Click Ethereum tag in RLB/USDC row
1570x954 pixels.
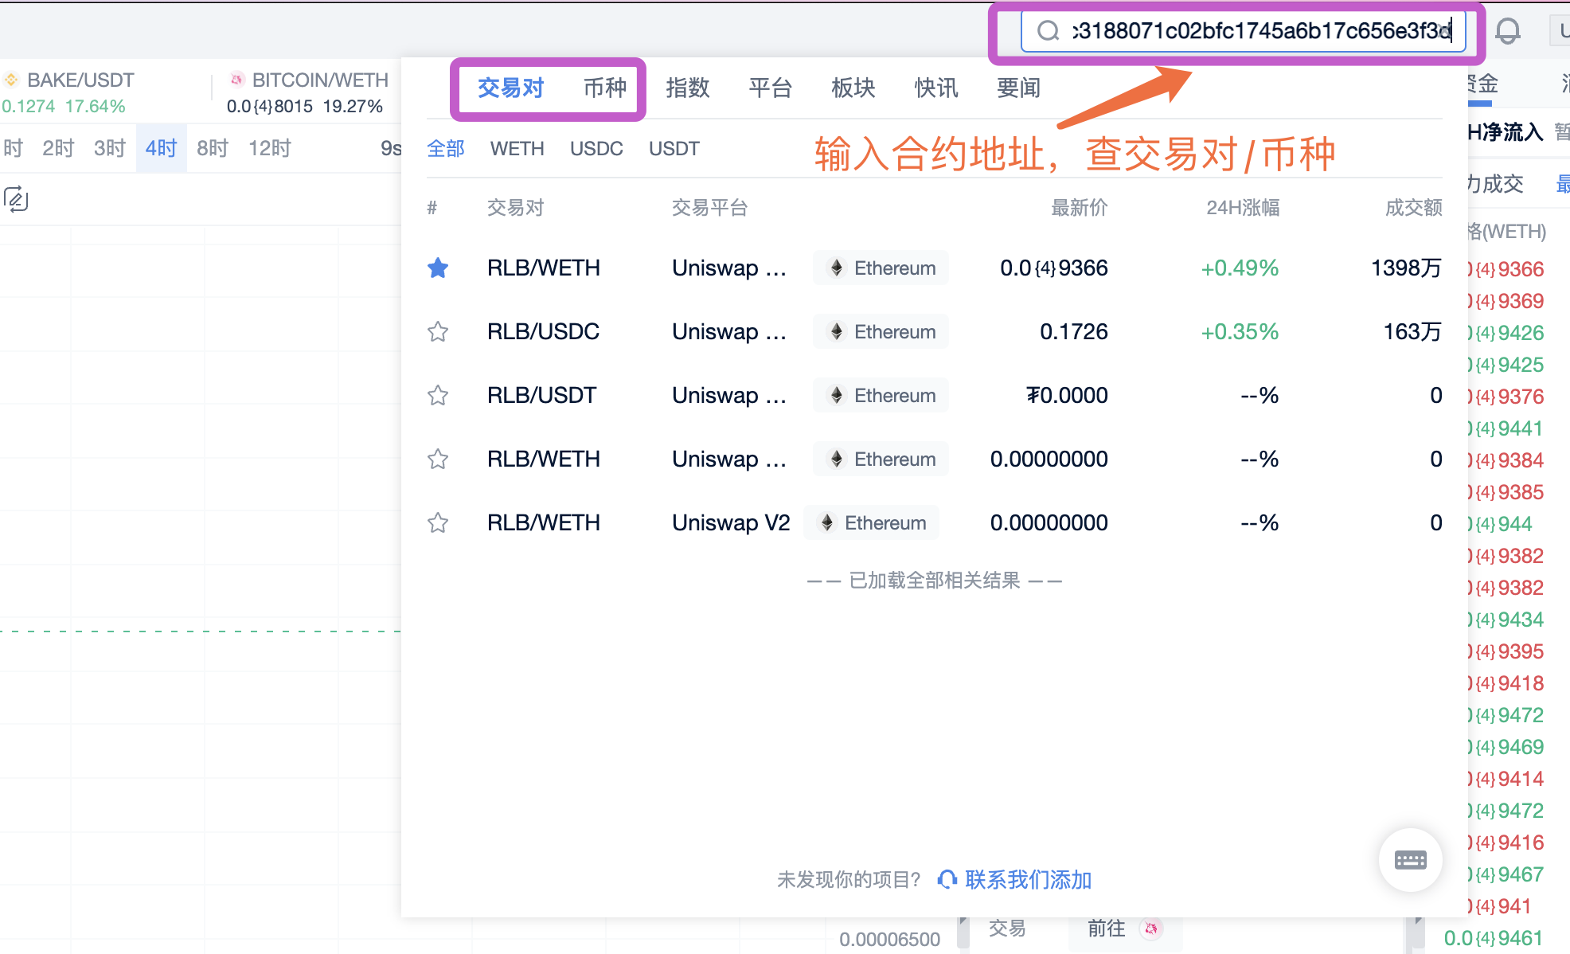coord(881,331)
